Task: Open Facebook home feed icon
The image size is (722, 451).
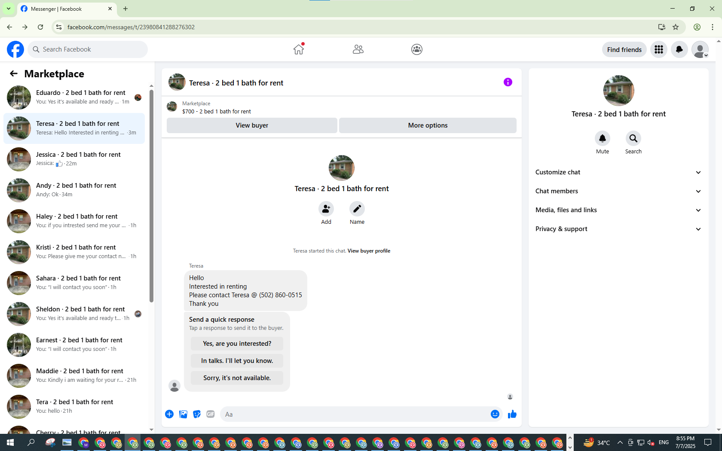Action: 299,49
